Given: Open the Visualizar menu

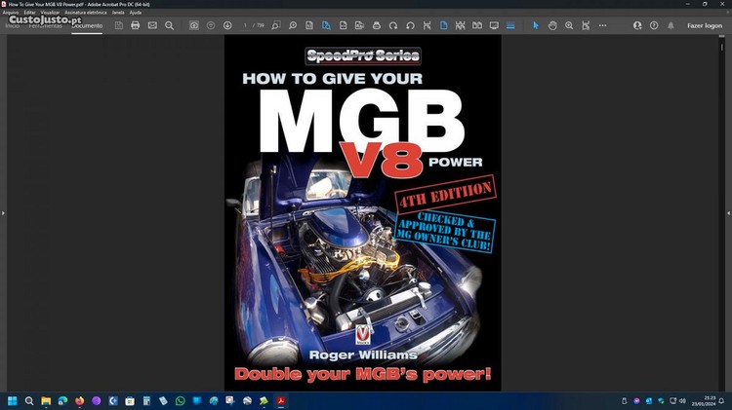Looking at the screenshot, I should [51, 13].
